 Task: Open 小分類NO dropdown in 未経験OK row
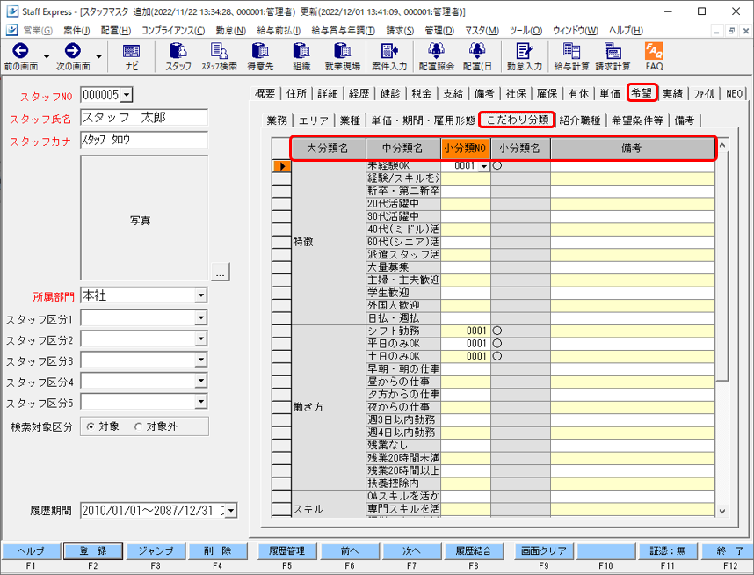[x=484, y=166]
